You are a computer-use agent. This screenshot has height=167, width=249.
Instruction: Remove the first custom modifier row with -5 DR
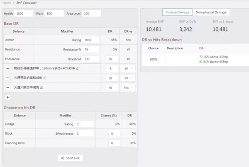[x=8, y=68]
